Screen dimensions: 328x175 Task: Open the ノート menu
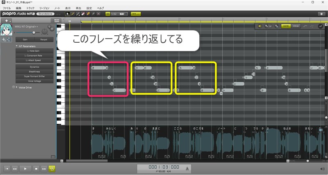(x=57, y=8)
